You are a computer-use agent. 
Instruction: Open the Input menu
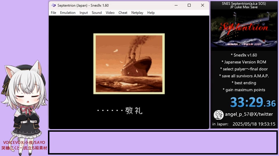point(84,13)
